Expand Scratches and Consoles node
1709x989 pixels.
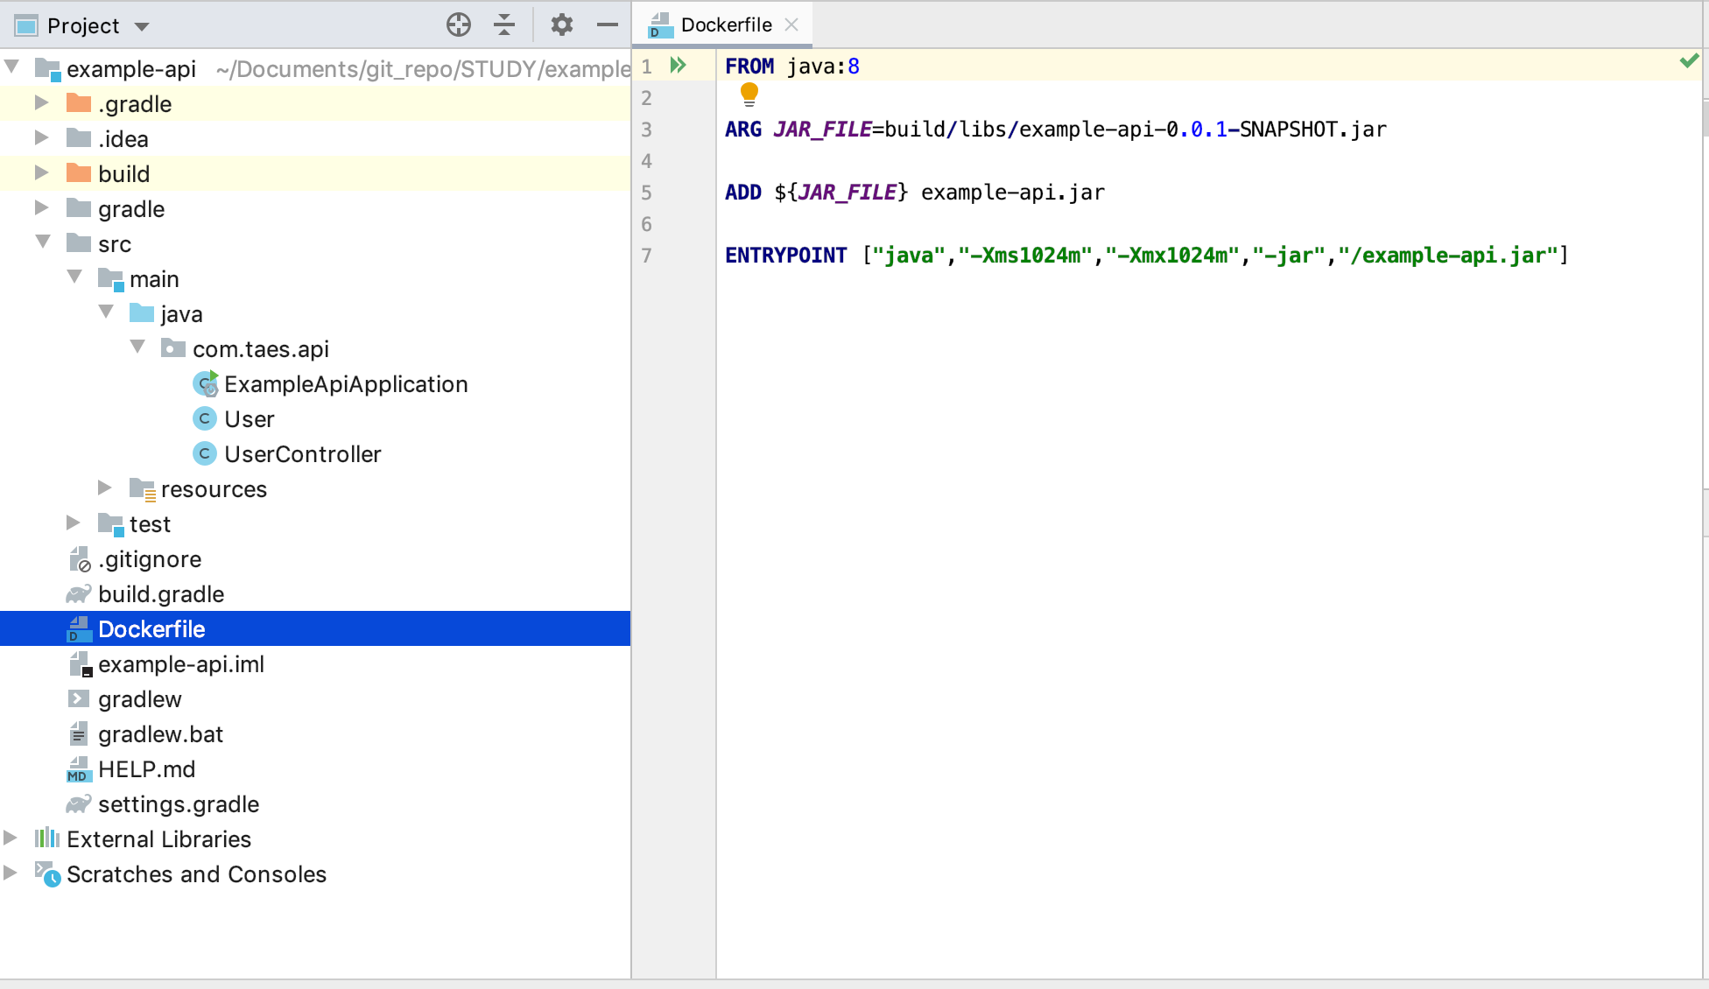(x=10, y=873)
